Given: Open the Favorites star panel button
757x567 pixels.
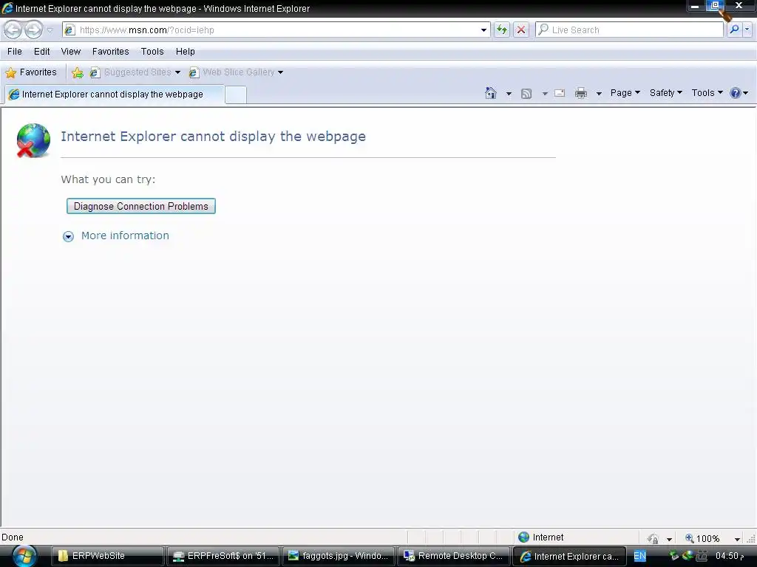Looking at the screenshot, I should click(x=31, y=72).
